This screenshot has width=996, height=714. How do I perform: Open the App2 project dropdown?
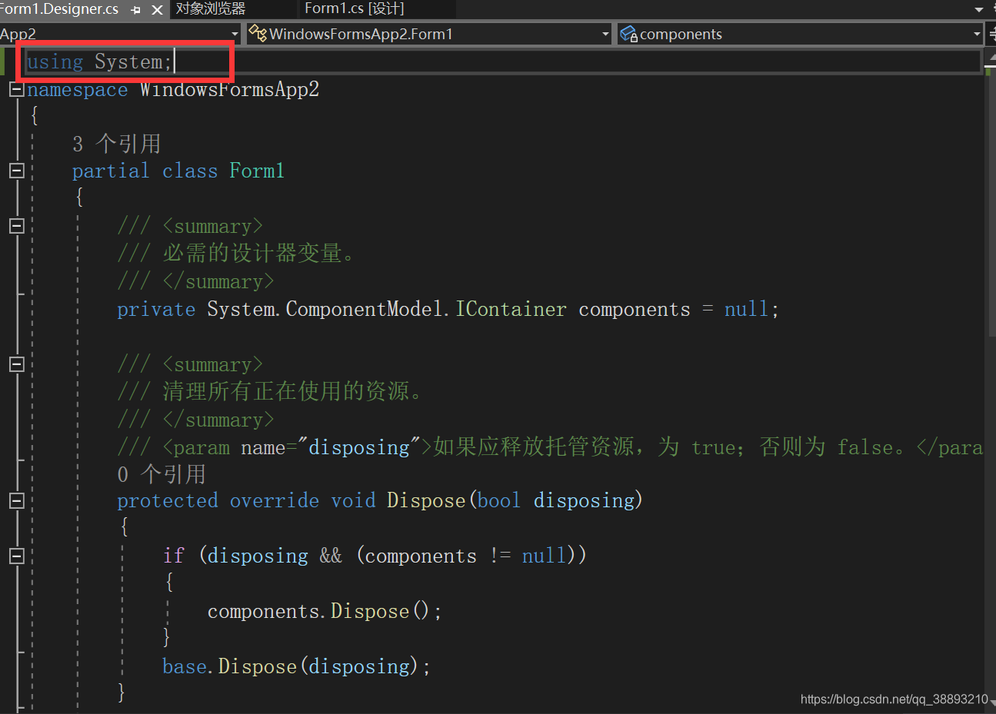coord(235,34)
